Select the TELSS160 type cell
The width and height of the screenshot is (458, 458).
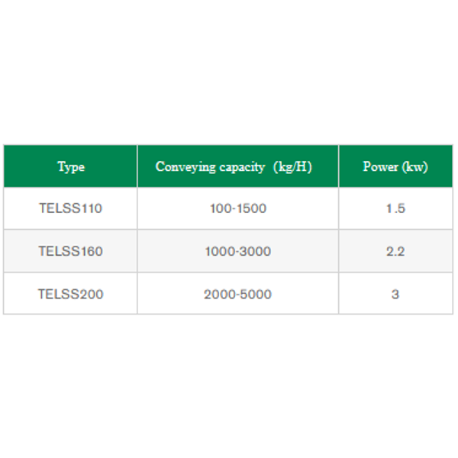70,251
